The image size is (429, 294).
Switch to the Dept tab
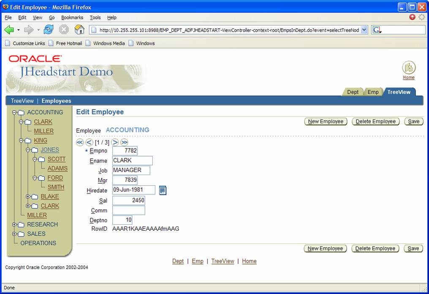pos(353,92)
